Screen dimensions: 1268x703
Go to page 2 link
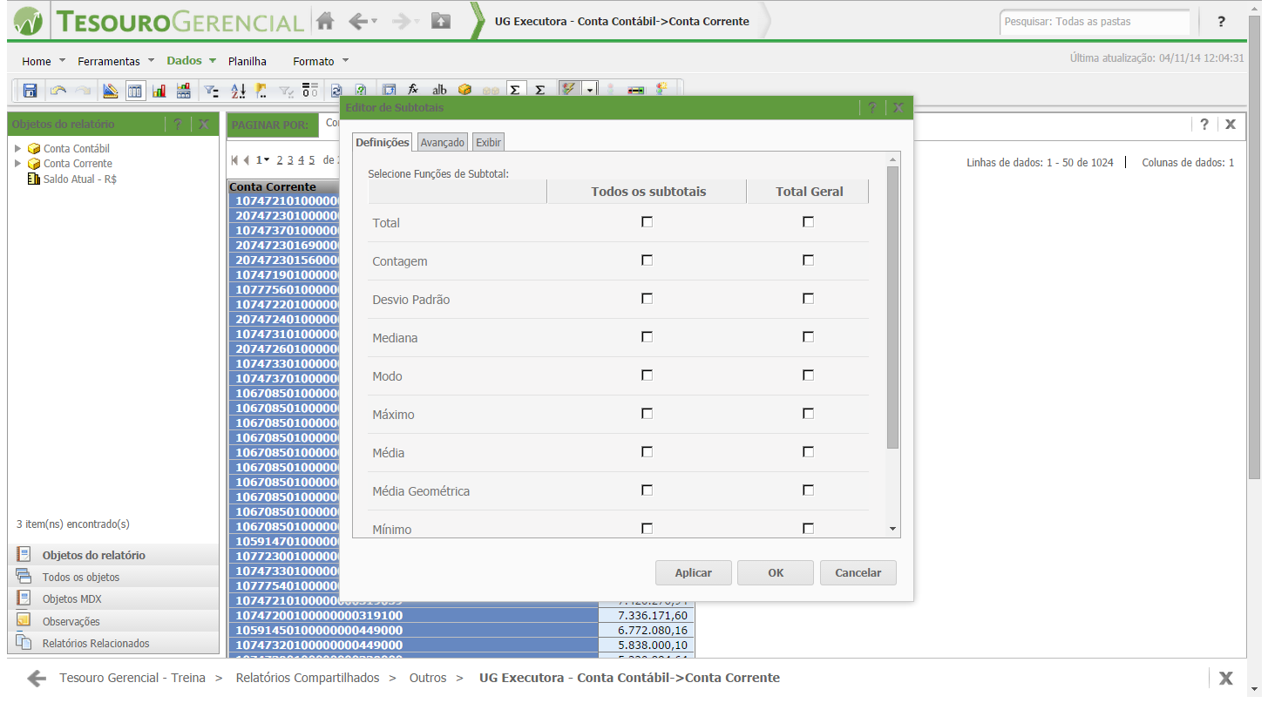pos(280,160)
